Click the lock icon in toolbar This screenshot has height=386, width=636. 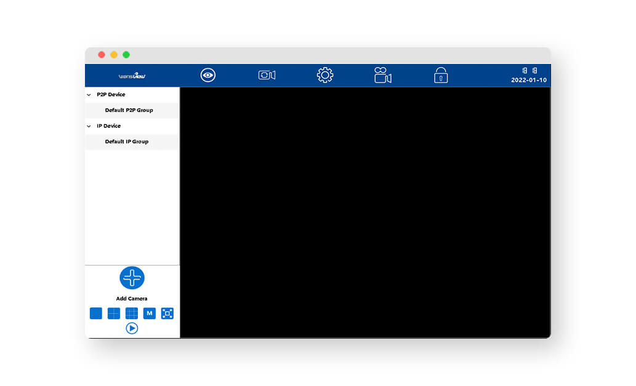441,75
